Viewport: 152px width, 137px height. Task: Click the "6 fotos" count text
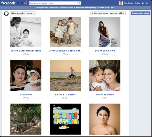click(x=105, y=98)
